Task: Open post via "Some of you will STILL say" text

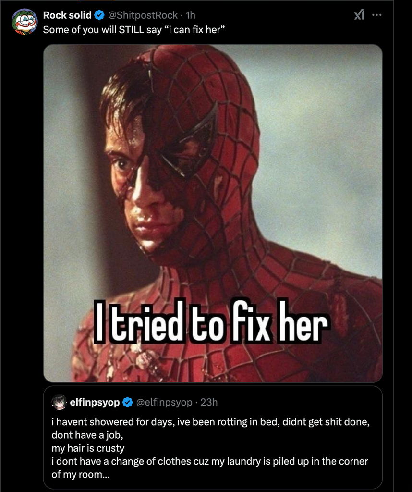Action: [x=134, y=30]
